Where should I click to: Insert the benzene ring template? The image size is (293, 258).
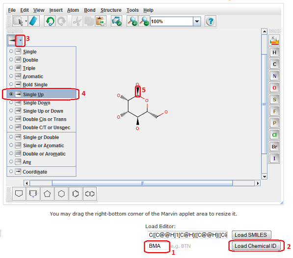click(76, 194)
